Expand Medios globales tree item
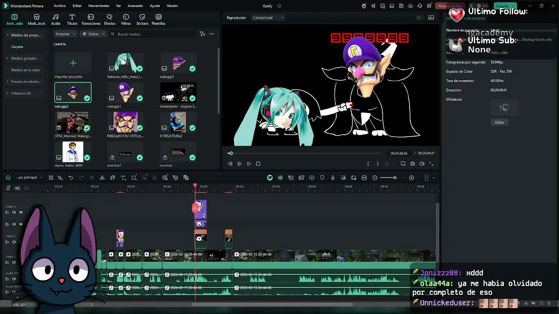The width and height of the screenshot is (559, 314). (x=7, y=58)
